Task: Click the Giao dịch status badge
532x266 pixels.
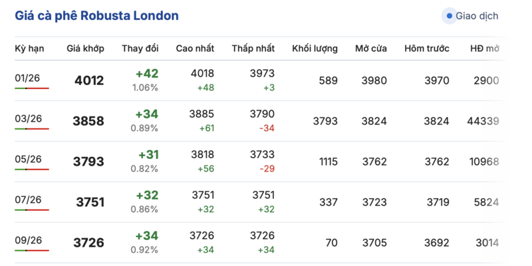Action: pos(472,16)
